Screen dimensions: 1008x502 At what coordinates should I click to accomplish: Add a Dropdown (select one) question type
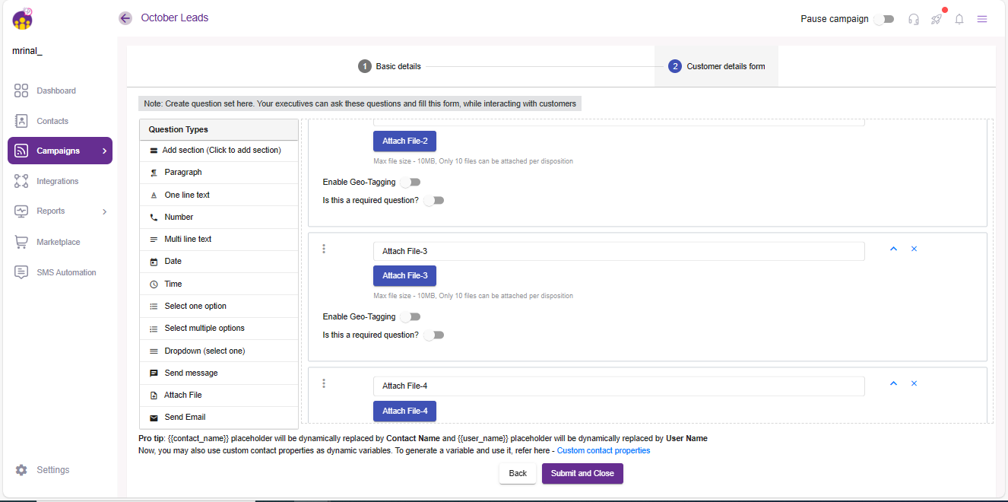pos(204,351)
